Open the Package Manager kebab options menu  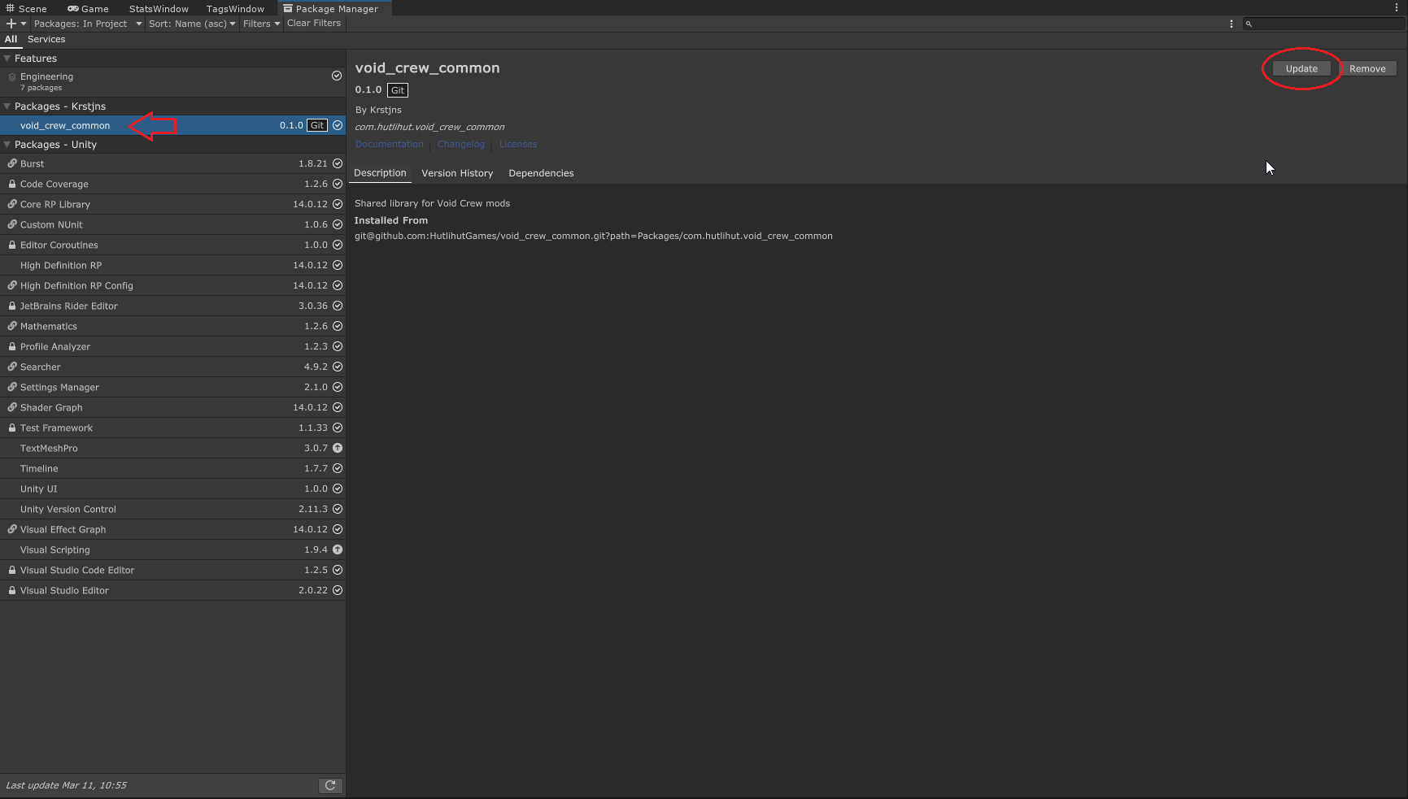(x=1231, y=24)
